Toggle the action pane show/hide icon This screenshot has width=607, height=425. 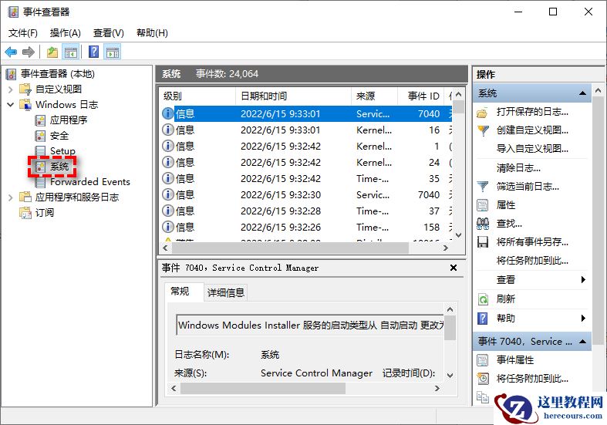pos(113,52)
